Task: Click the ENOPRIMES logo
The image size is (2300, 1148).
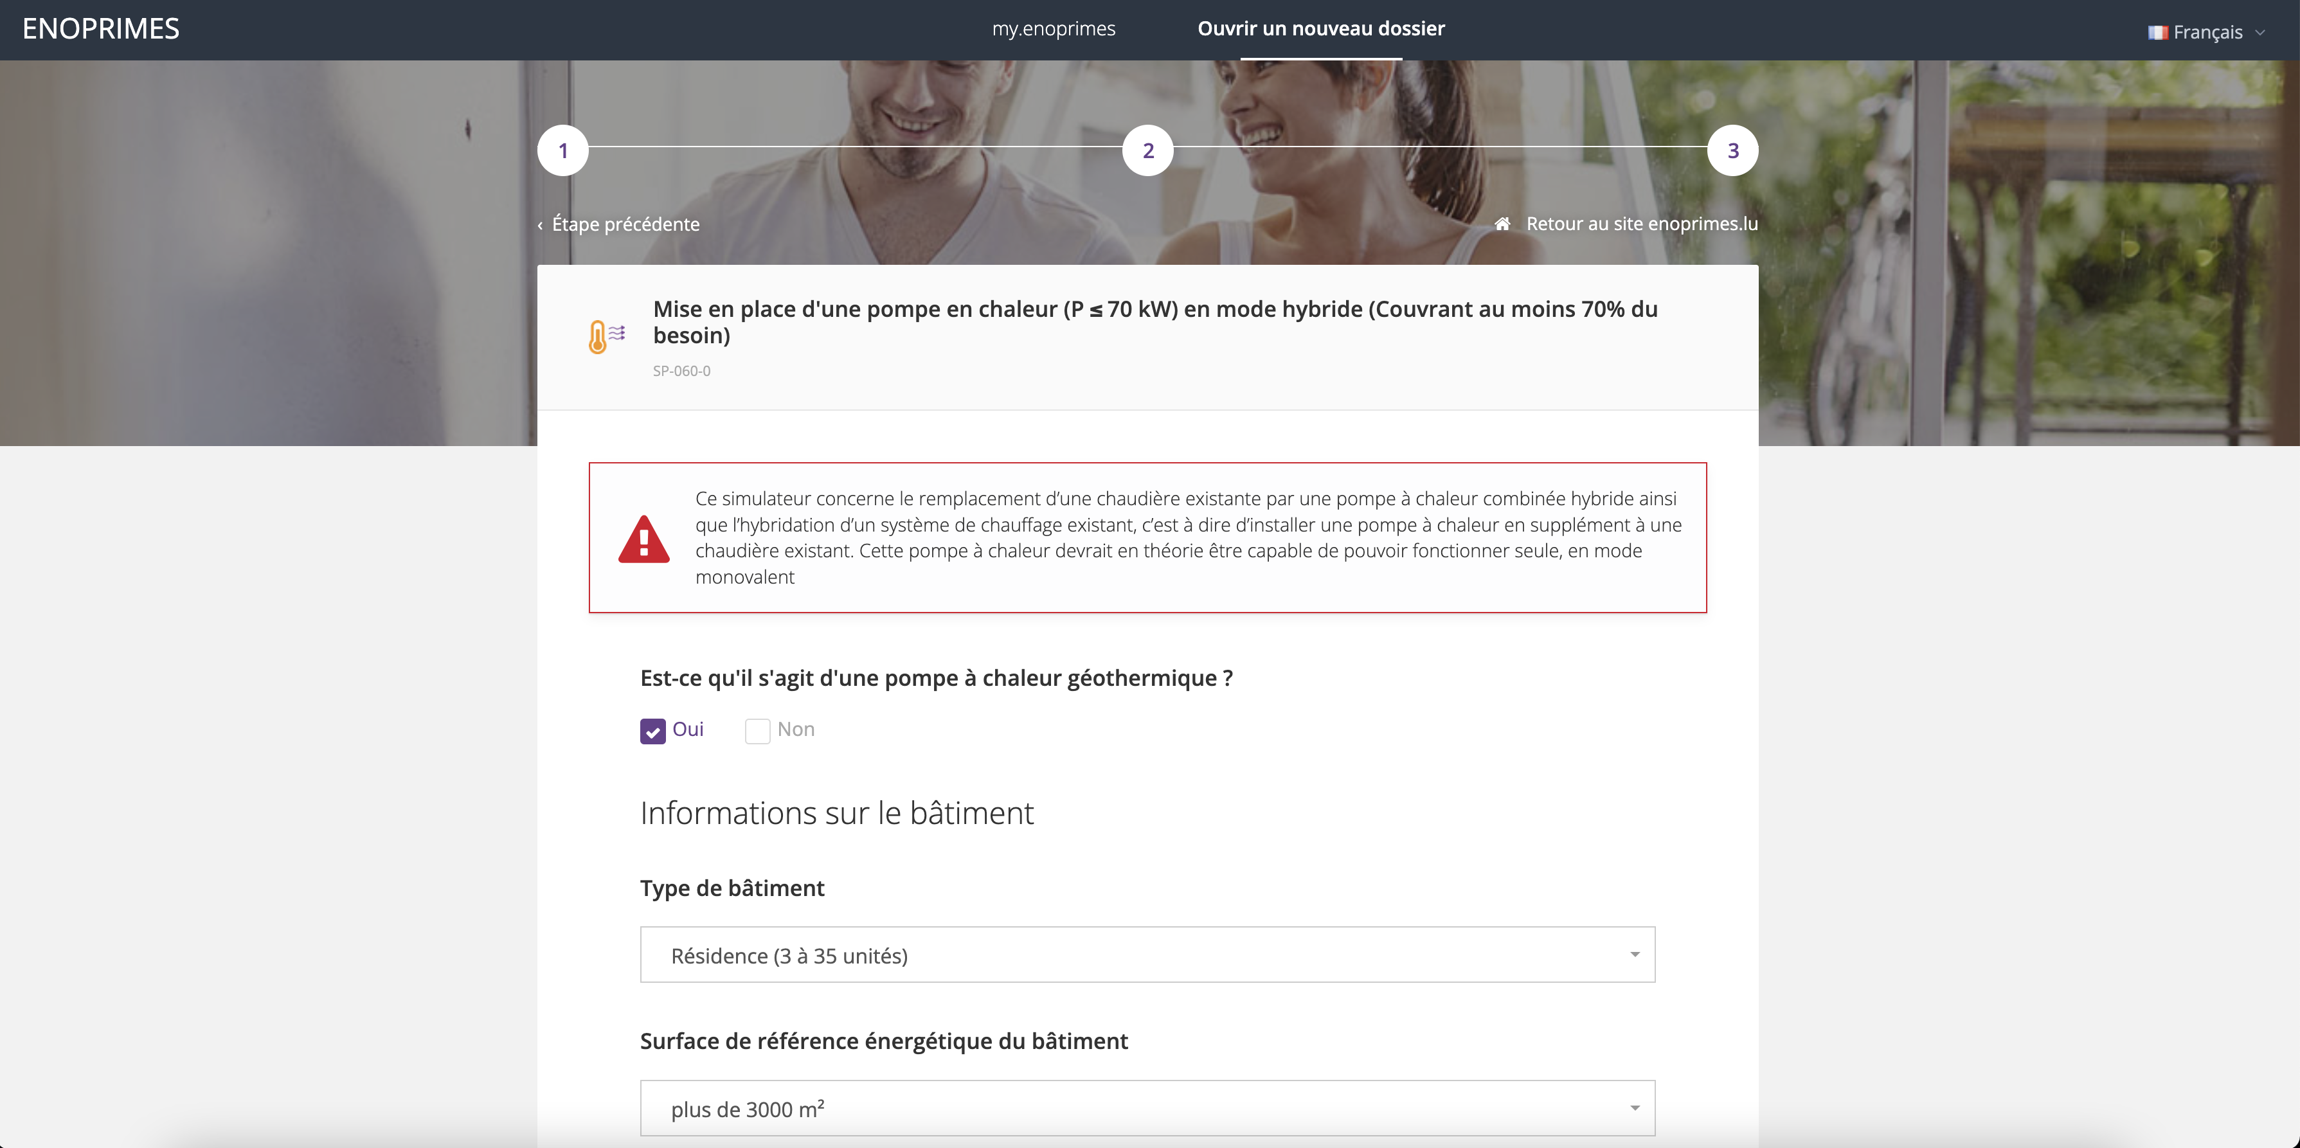Action: click(x=101, y=30)
